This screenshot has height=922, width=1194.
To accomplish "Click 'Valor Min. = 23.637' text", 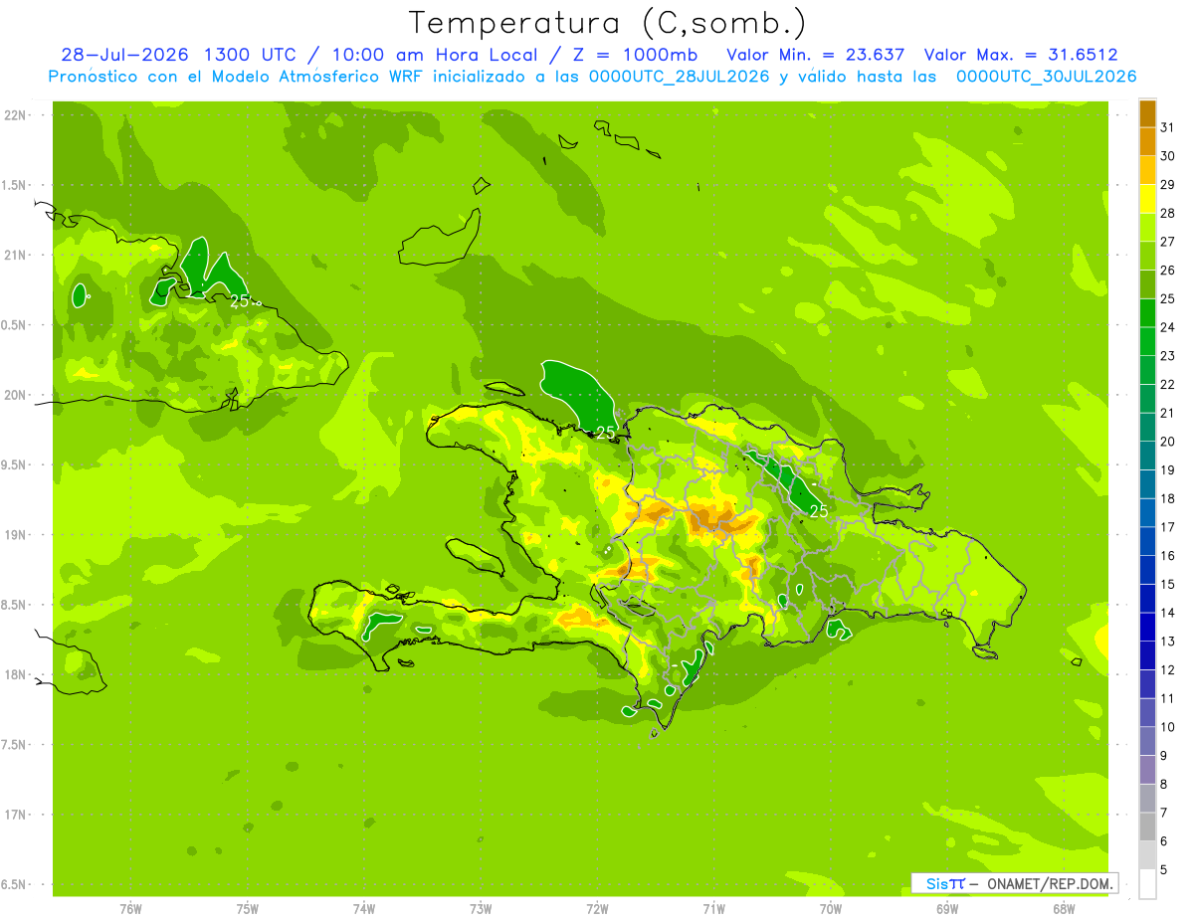I will pyautogui.click(x=815, y=55).
